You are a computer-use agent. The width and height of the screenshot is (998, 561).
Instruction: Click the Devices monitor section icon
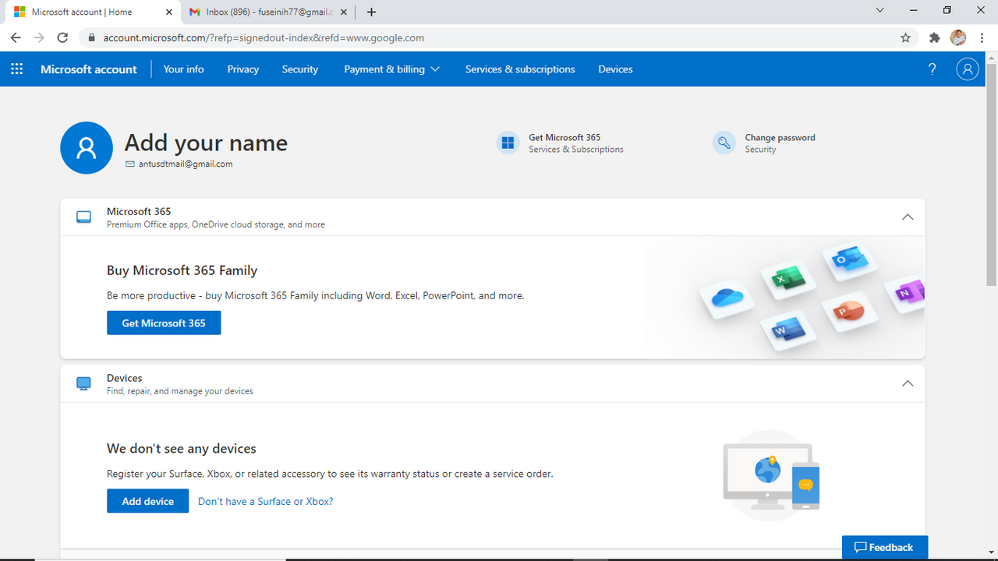pos(83,383)
